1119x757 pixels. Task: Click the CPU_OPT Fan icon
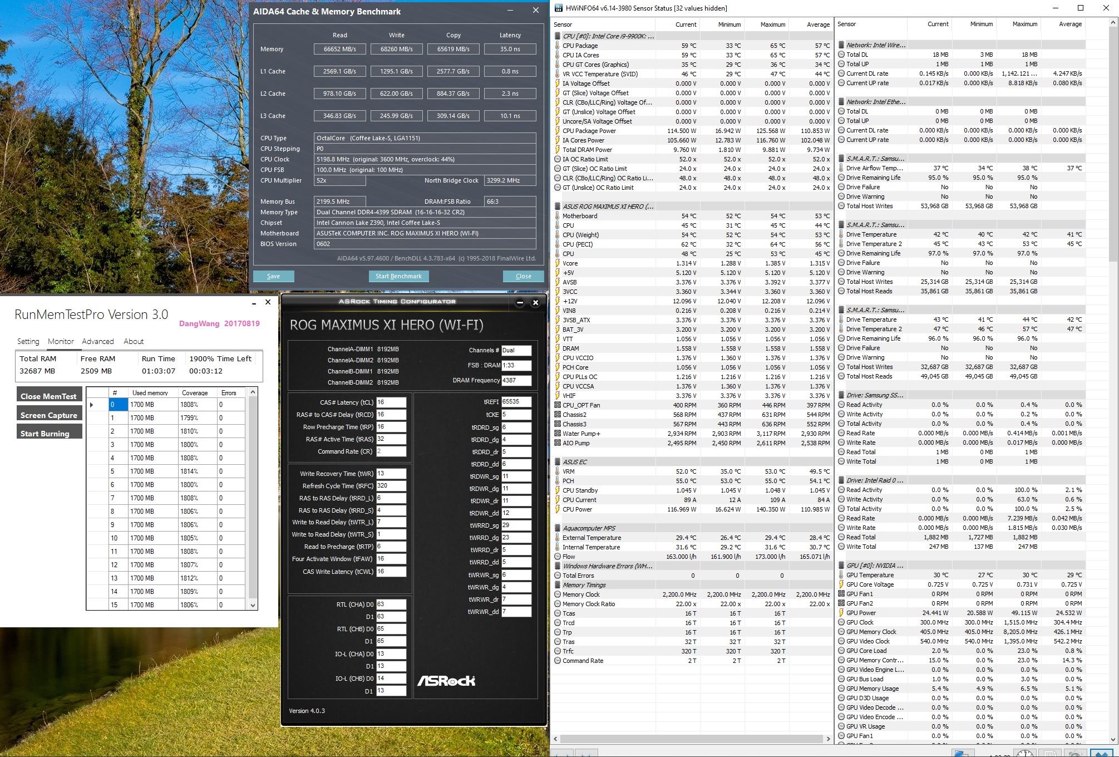(558, 405)
